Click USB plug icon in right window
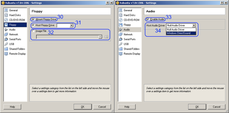 (x=121, y=44)
